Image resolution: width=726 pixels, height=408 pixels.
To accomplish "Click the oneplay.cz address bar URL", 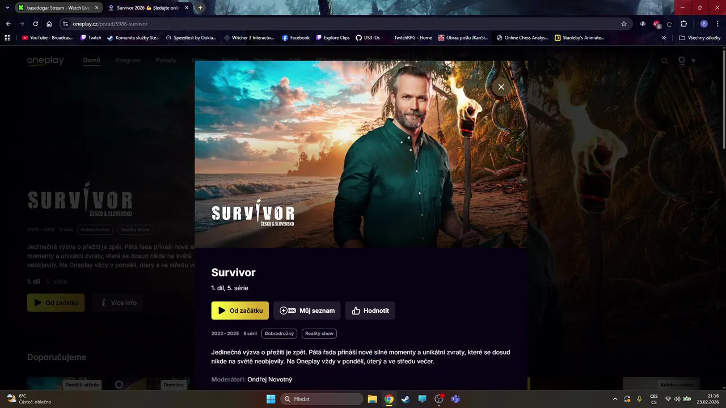I will [110, 24].
